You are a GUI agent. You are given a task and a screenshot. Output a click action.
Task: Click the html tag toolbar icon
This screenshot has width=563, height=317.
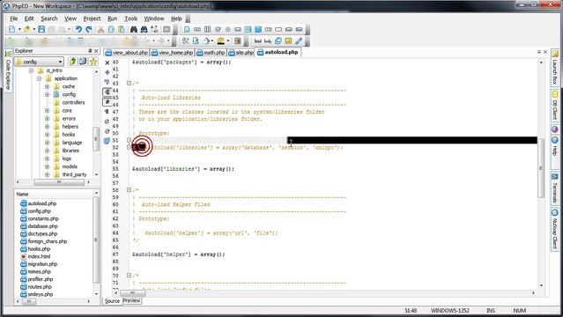[258, 41]
